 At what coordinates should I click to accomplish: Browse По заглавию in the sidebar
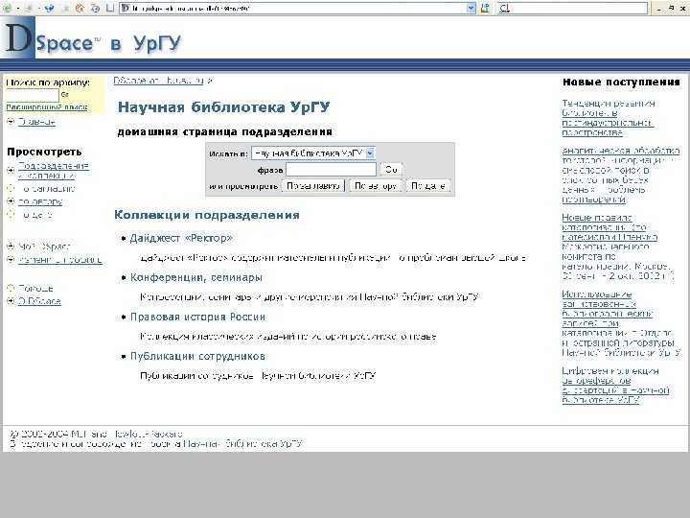[47, 189]
